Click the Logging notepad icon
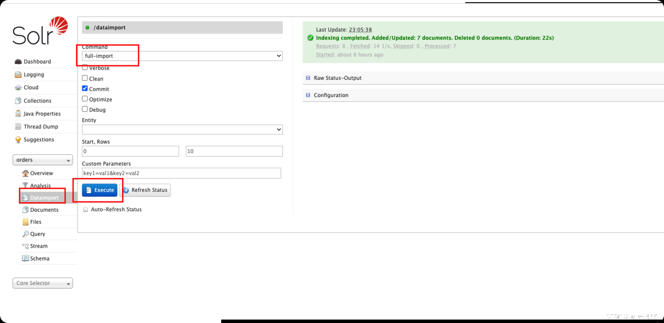664x323 pixels. [x=18, y=75]
